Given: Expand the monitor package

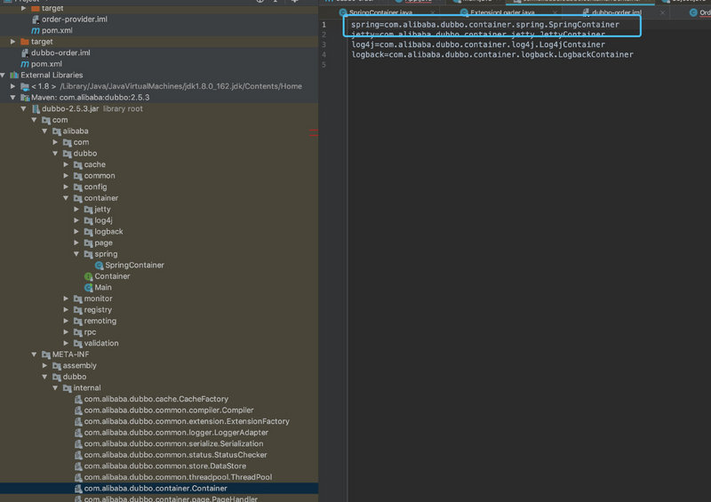Looking at the screenshot, I should (66, 299).
